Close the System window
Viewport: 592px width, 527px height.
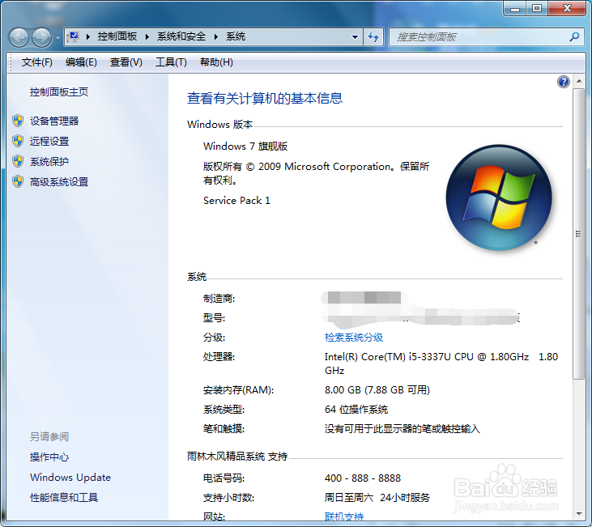(567, 9)
